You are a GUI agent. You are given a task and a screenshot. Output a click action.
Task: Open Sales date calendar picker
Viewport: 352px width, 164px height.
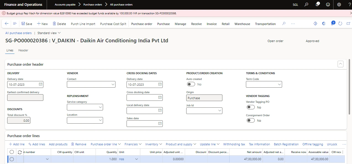click(x=160, y=124)
